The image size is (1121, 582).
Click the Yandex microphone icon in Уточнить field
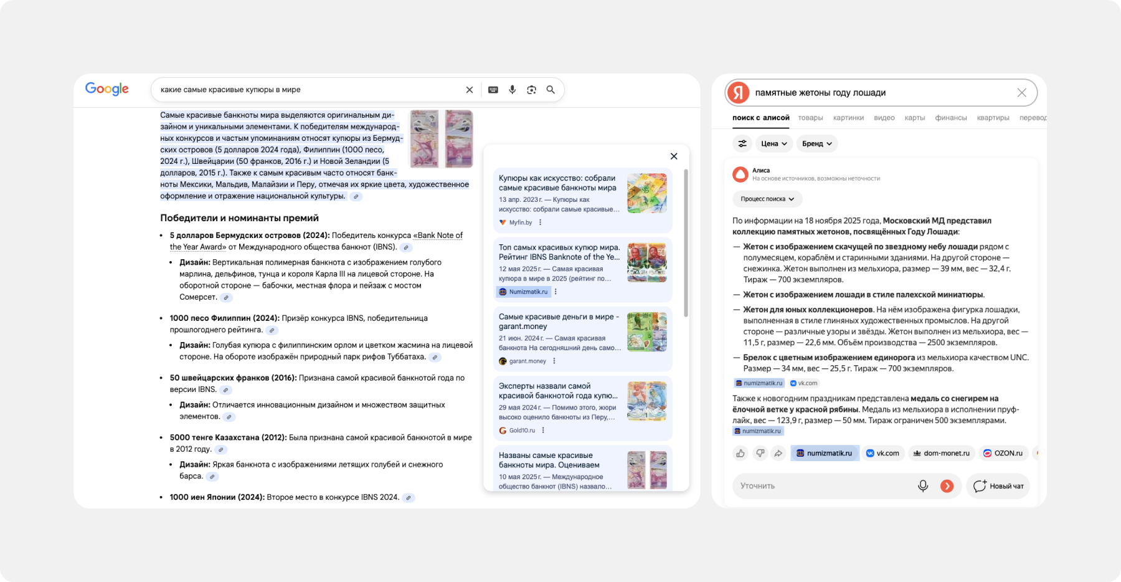click(923, 486)
